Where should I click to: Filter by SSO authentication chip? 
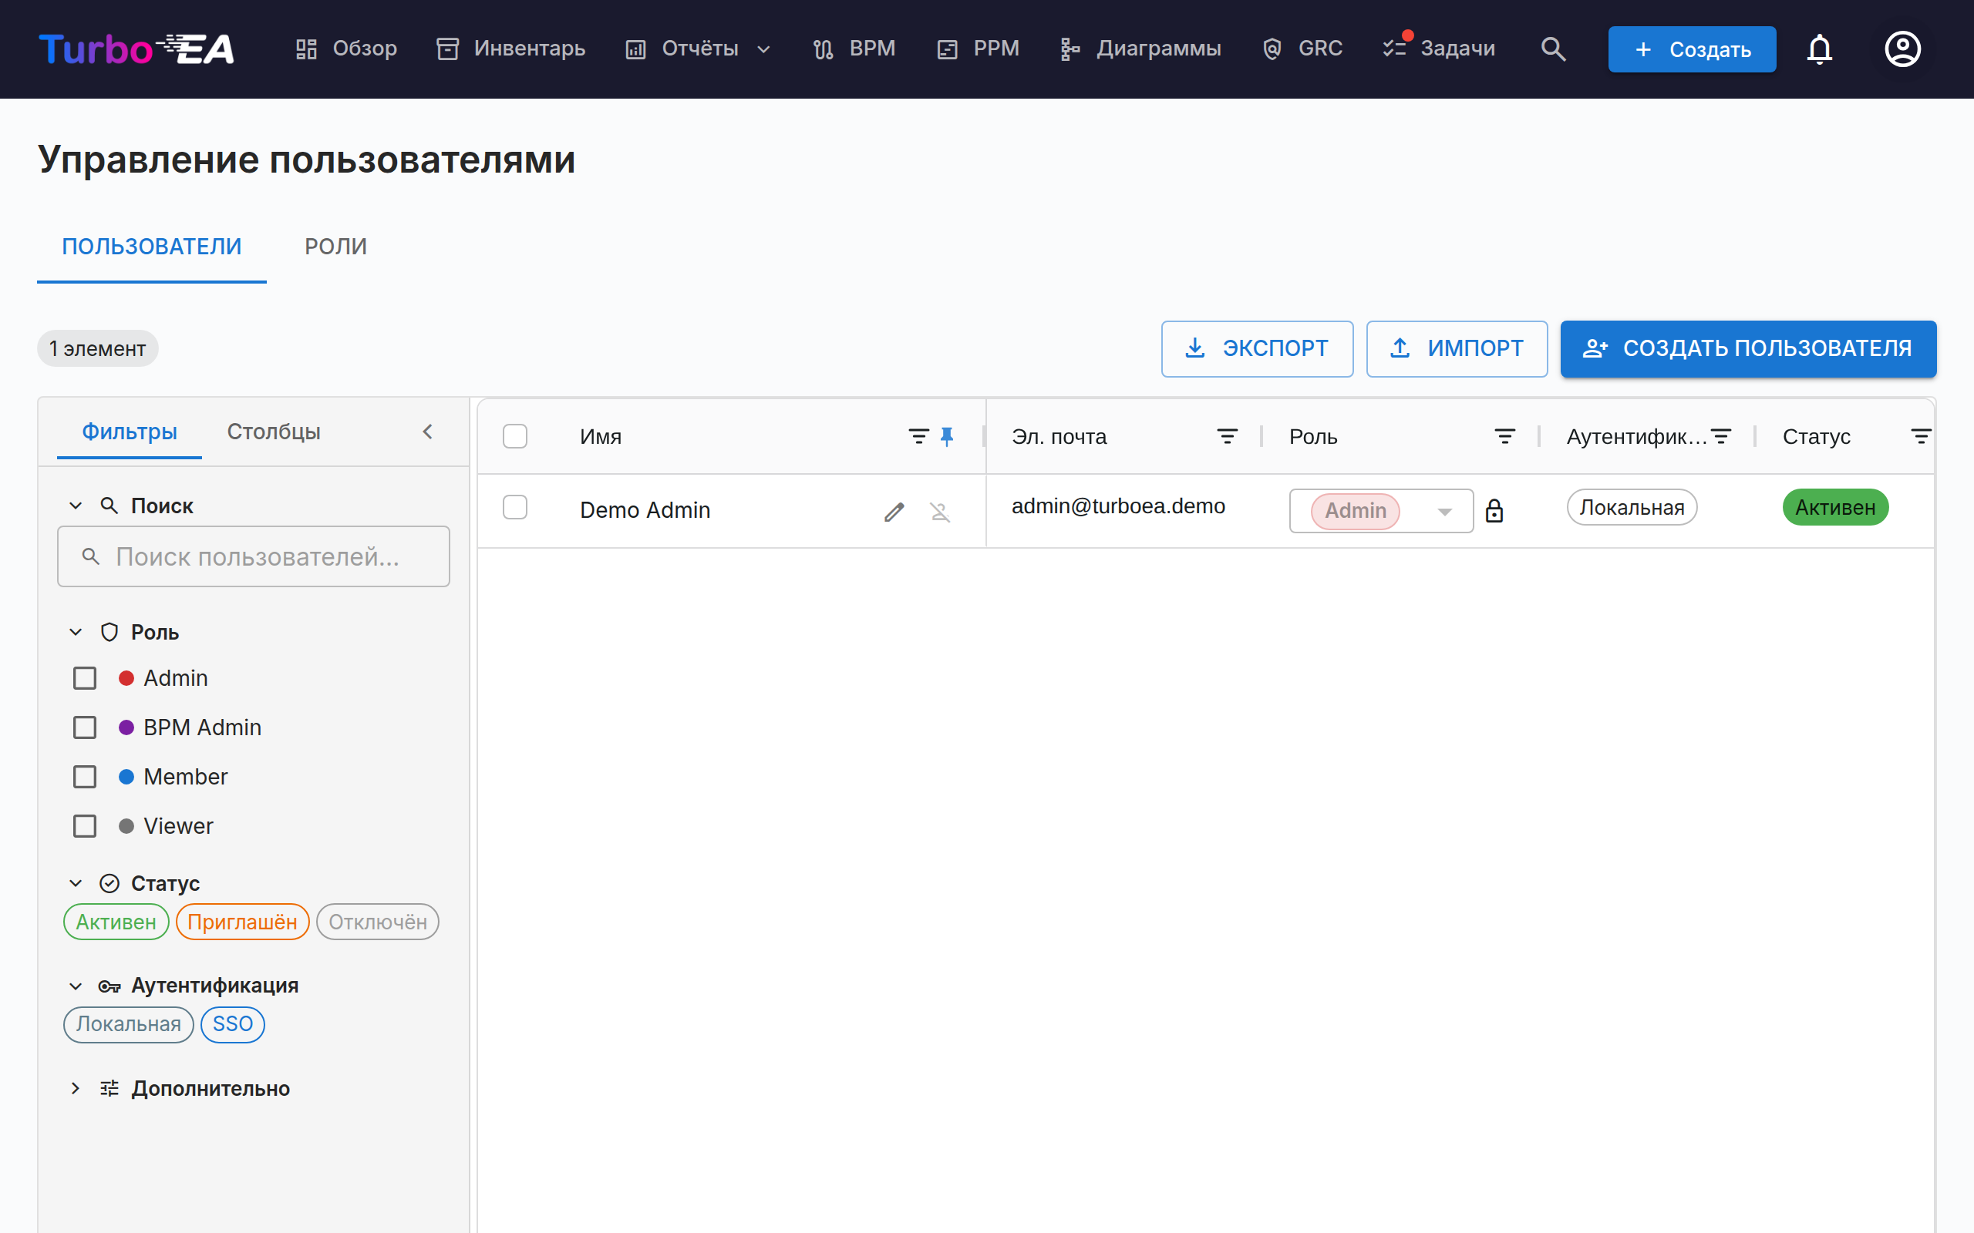point(232,1023)
